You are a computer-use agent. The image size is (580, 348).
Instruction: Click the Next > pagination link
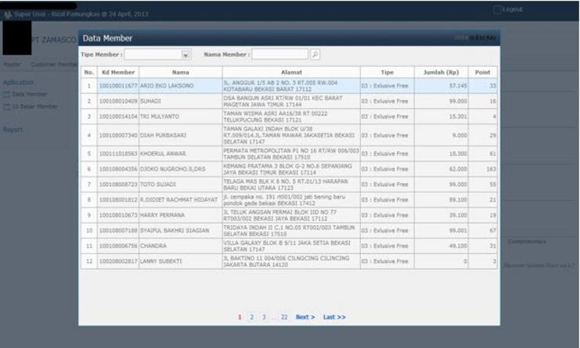[x=304, y=317]
